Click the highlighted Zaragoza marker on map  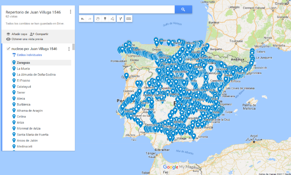[210, 69]
